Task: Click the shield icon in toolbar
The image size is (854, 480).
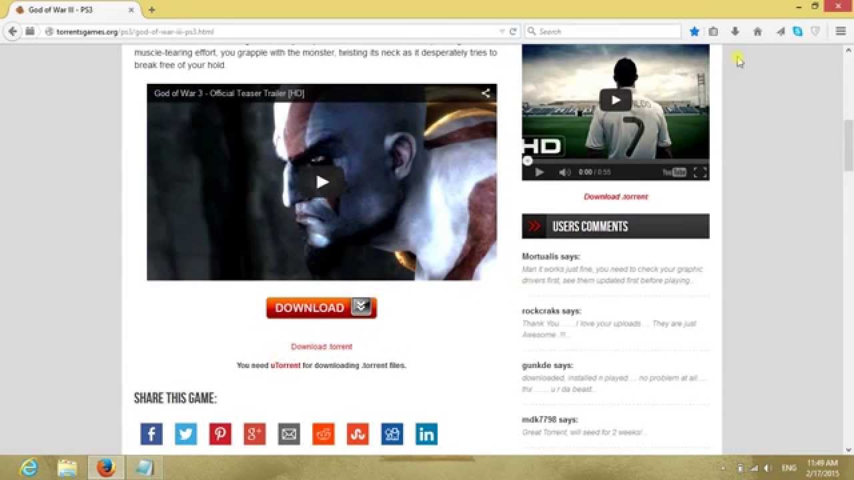Action: click(815, 31)
